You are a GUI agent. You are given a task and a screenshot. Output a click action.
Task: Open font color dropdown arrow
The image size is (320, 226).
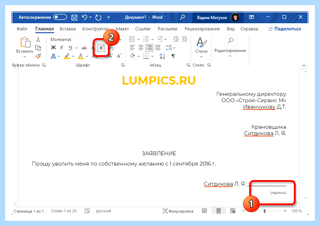click(x=87, y=56)
